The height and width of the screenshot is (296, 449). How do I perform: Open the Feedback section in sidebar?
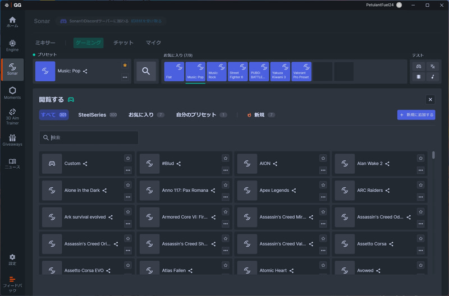point(12,284)
